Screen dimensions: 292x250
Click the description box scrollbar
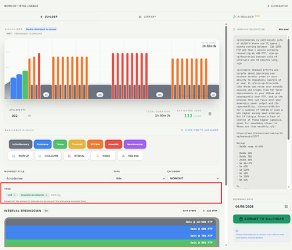(x=289, y=89)
